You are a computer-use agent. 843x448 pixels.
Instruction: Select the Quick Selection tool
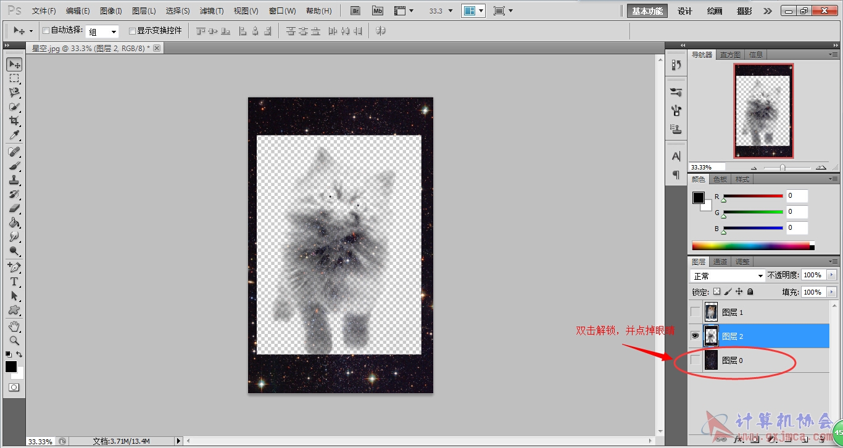tap(14, 107)
